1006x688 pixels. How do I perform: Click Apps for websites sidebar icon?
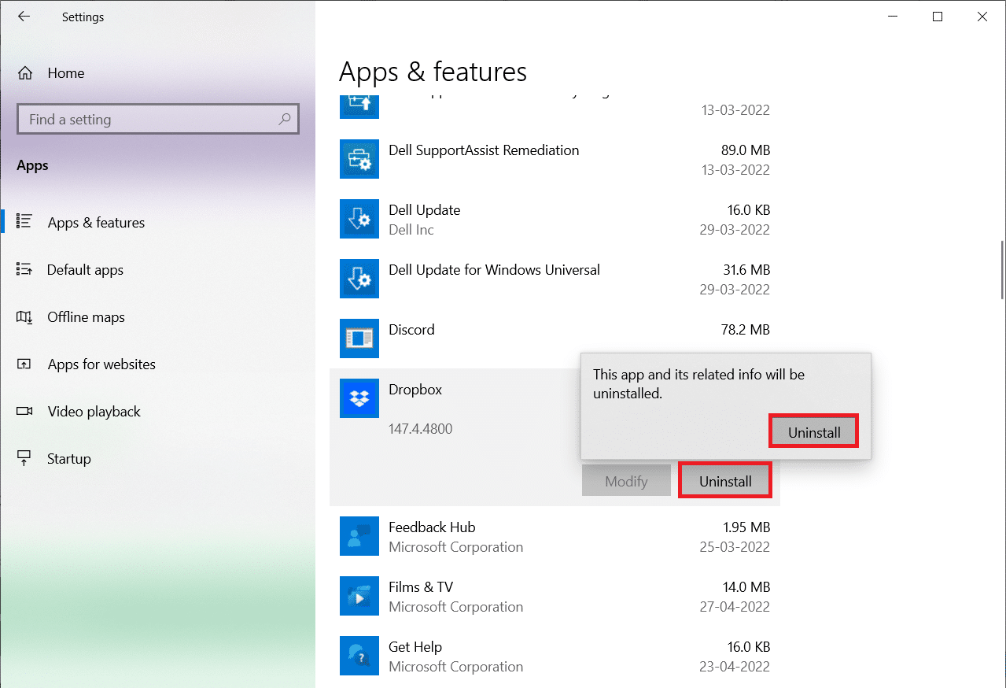24,364
